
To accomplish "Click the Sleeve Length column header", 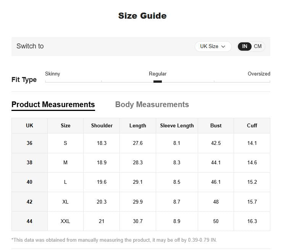I will tap(177, 126).
